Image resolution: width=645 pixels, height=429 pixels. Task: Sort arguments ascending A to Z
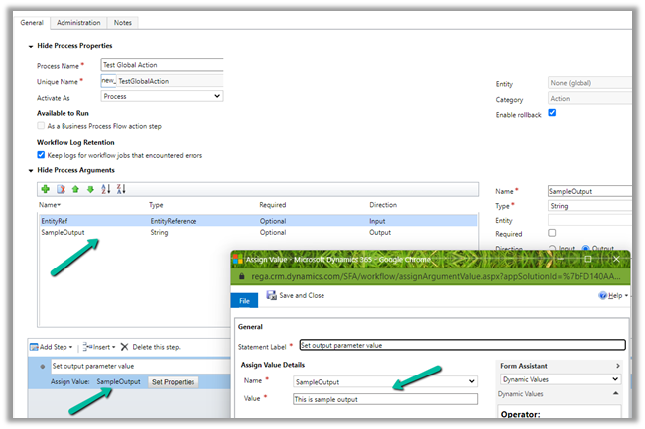pos(106,188)
